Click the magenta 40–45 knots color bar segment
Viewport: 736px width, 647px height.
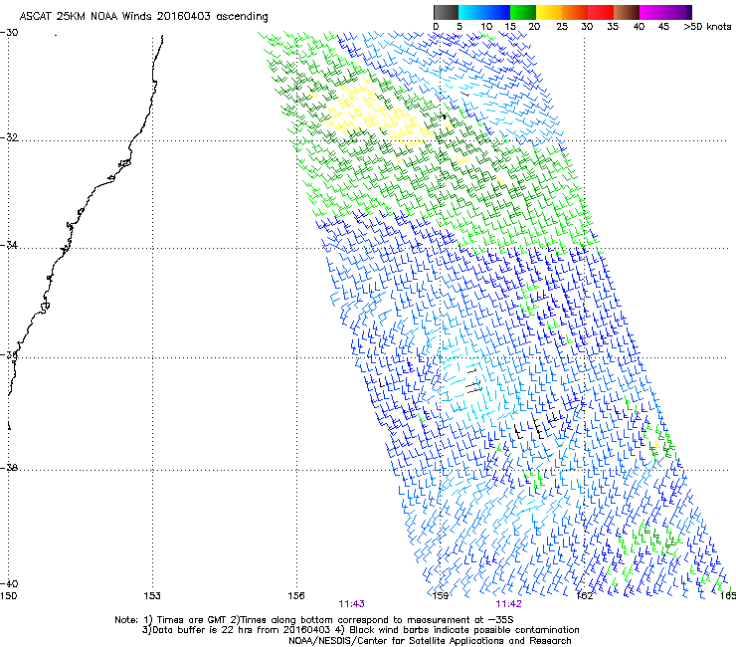[652, 12]
